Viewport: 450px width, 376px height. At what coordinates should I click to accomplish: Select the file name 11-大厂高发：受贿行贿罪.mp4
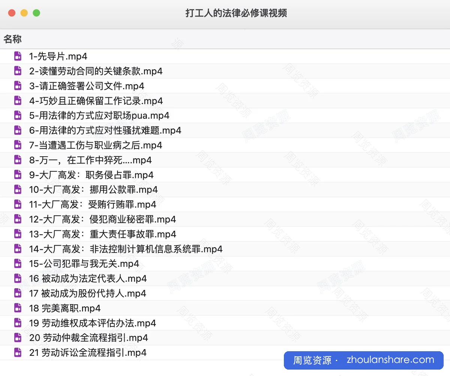pyautogui.click(x=93, y=205)
